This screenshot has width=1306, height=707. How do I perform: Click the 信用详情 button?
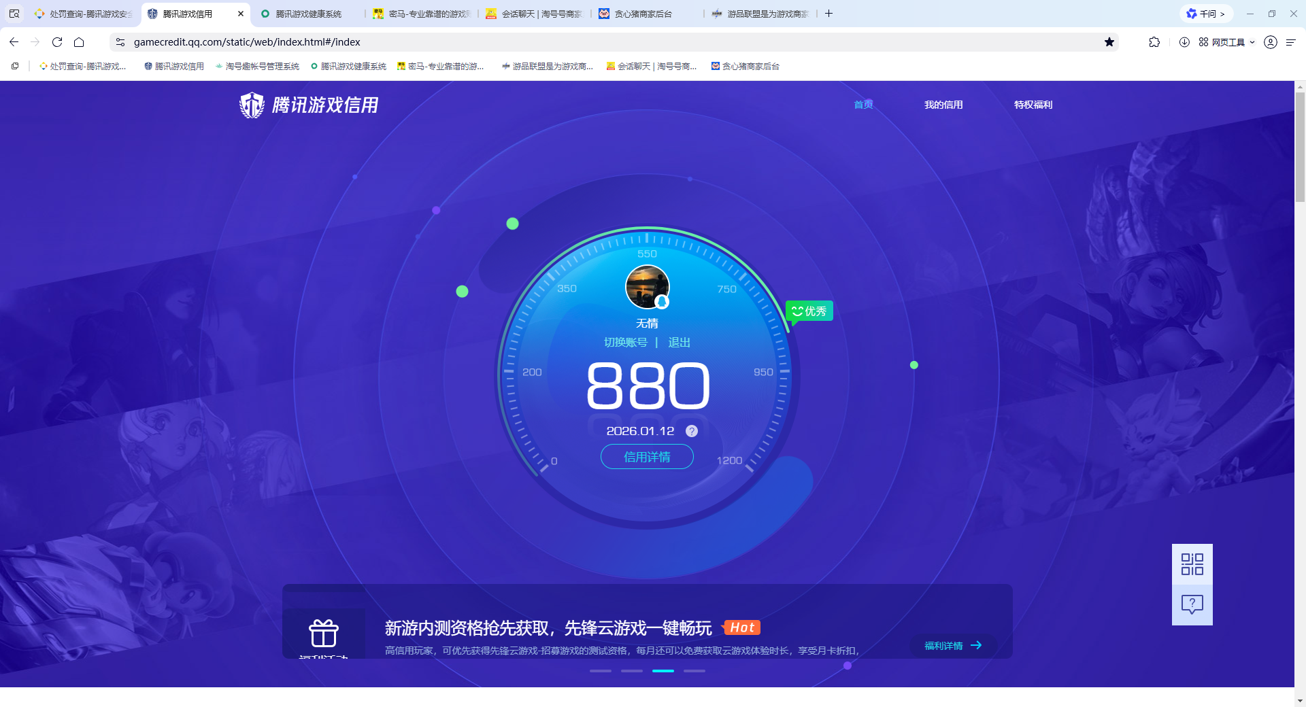[x=647, y=457]
